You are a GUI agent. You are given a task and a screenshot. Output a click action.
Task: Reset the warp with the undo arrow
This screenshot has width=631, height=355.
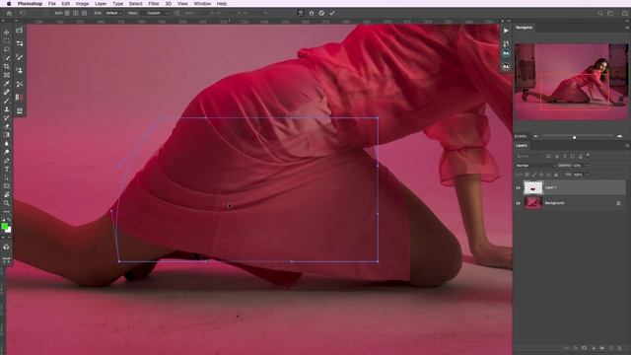pos(312,13)
